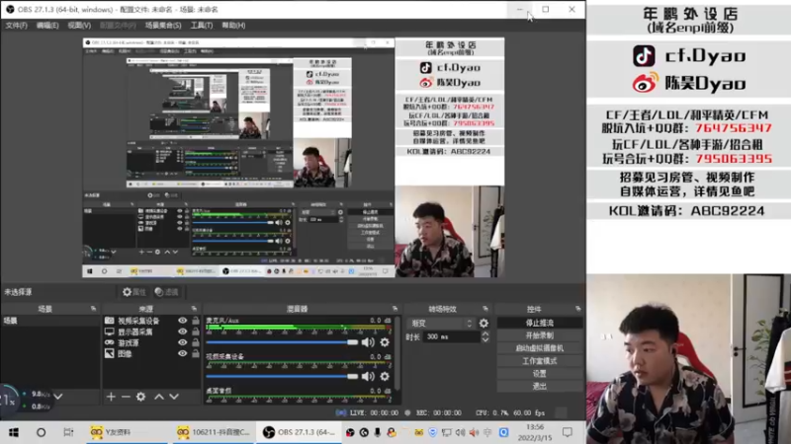
Task: Click the microphone tray icon
Action: 377,432
